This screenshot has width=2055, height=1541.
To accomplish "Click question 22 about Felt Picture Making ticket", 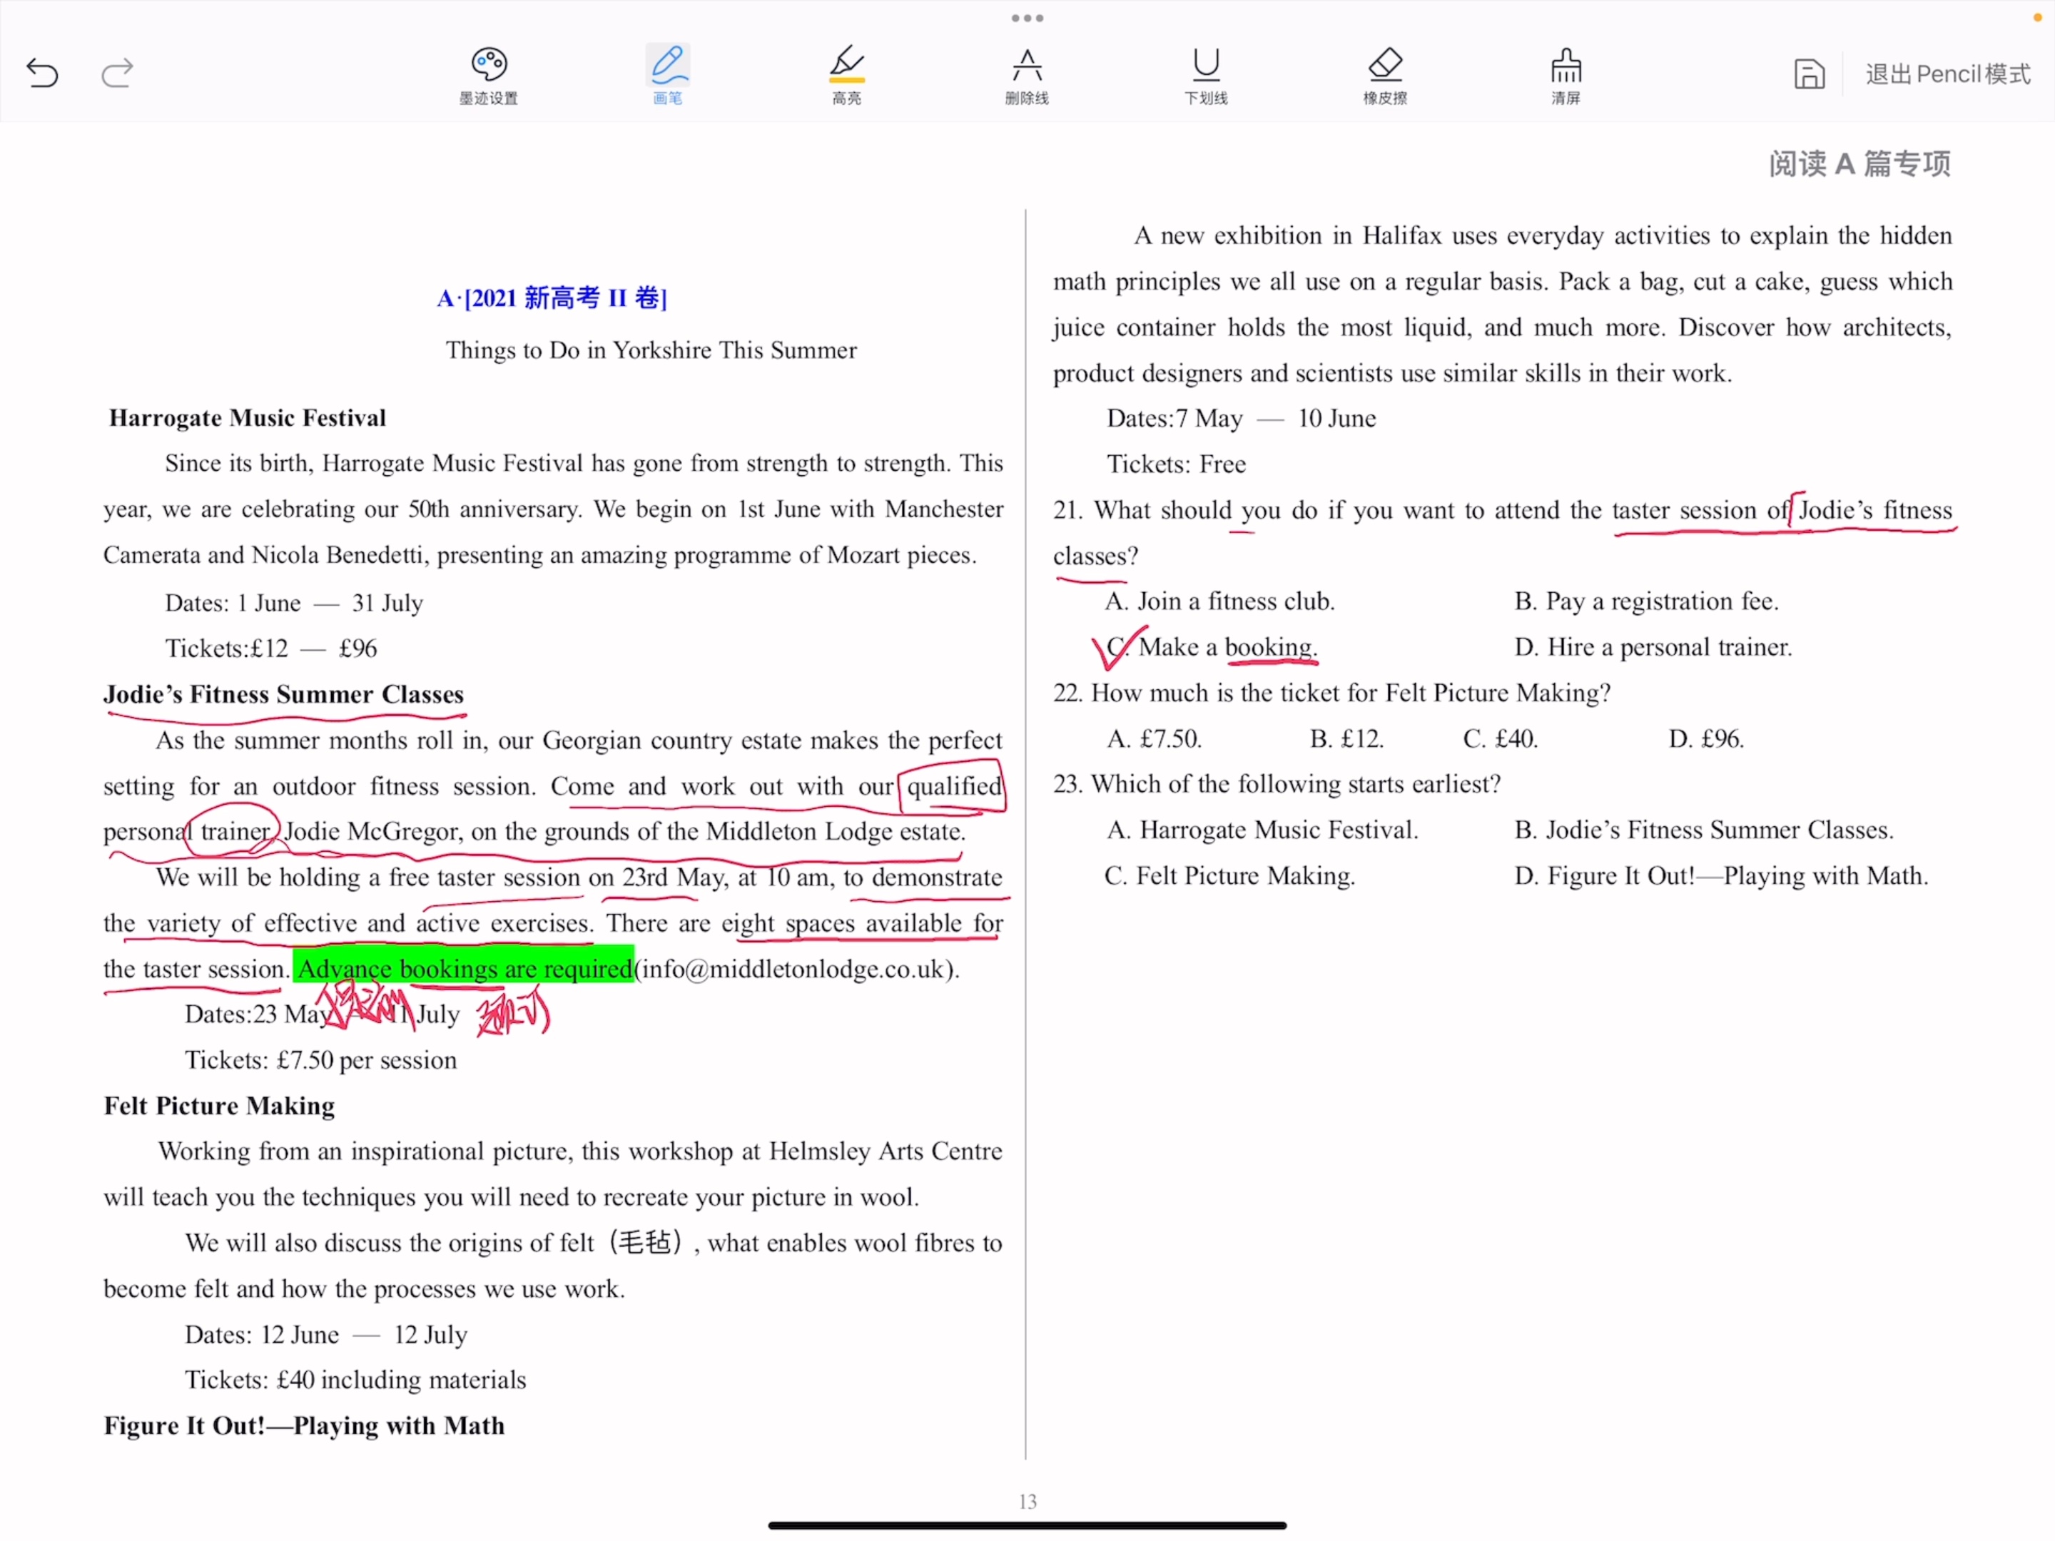I will (x=1331, y=693).
